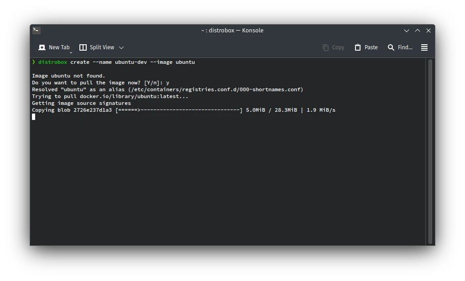Open the hamburger menu in the toolbar
The height and width of the screenshot is (281, 465).
point(424,47)
